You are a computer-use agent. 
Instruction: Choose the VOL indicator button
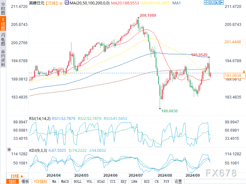(x=89, y=181)
